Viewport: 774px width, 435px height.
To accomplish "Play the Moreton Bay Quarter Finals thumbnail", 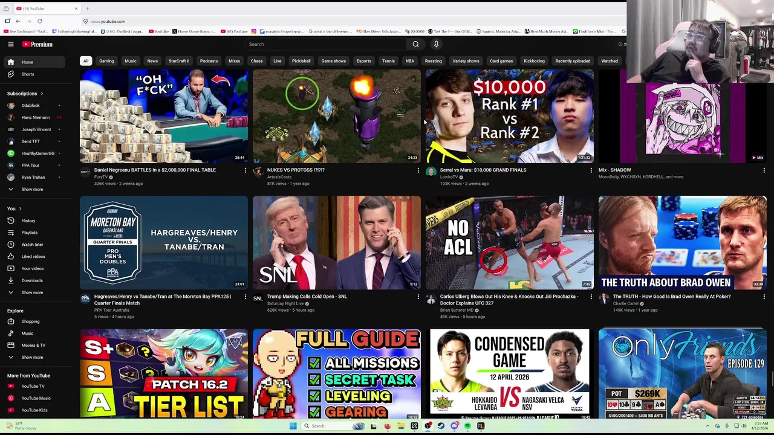I will coord(164,242).
